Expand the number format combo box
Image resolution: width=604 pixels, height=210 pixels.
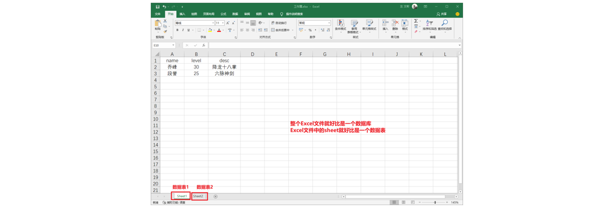pos(329,23)
